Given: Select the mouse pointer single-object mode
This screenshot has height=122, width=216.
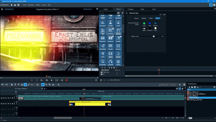Looking at the screenshot, I should [x=43, y=84].
